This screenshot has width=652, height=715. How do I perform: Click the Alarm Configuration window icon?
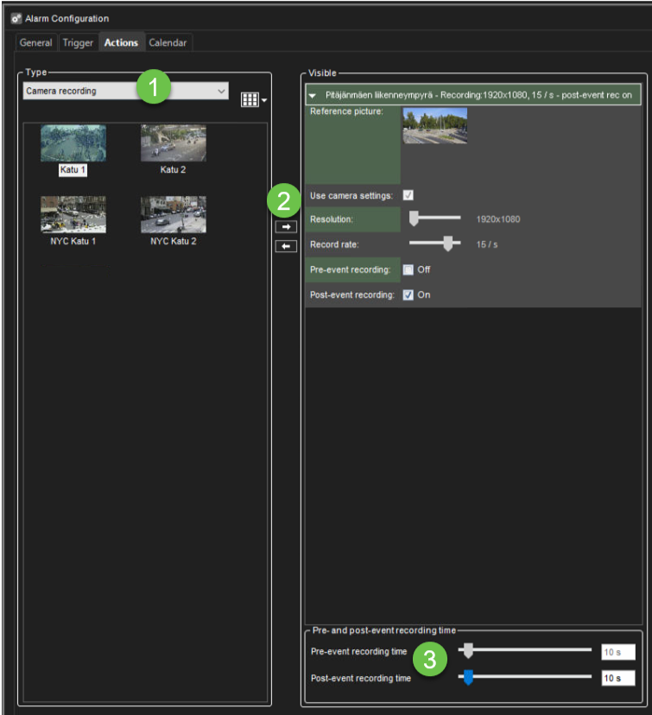pyautogui.click(x=16, y=18)
